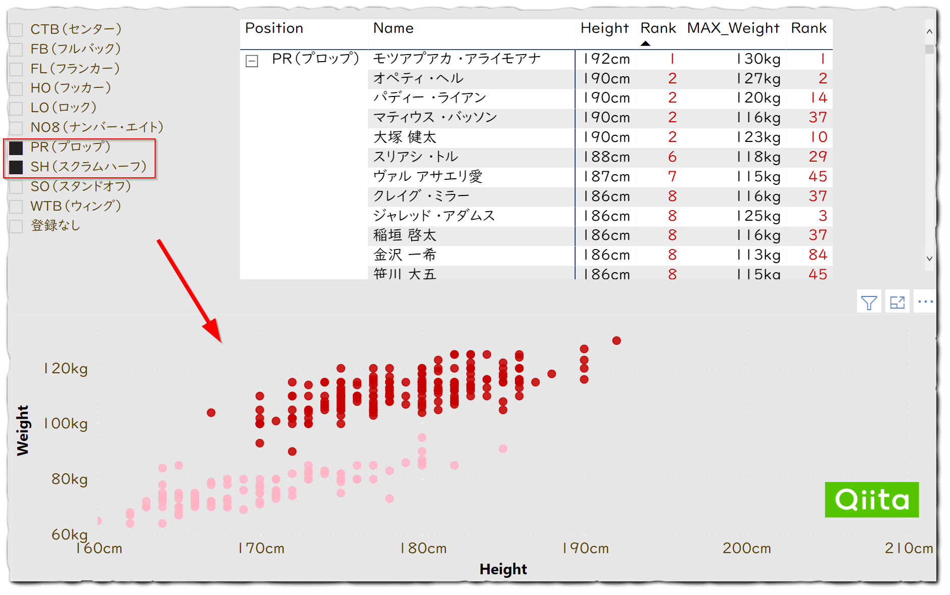Screen dimensions: 950x595
Task: Select the name 稲垣 啓太
Action: (x=404, y=235)
